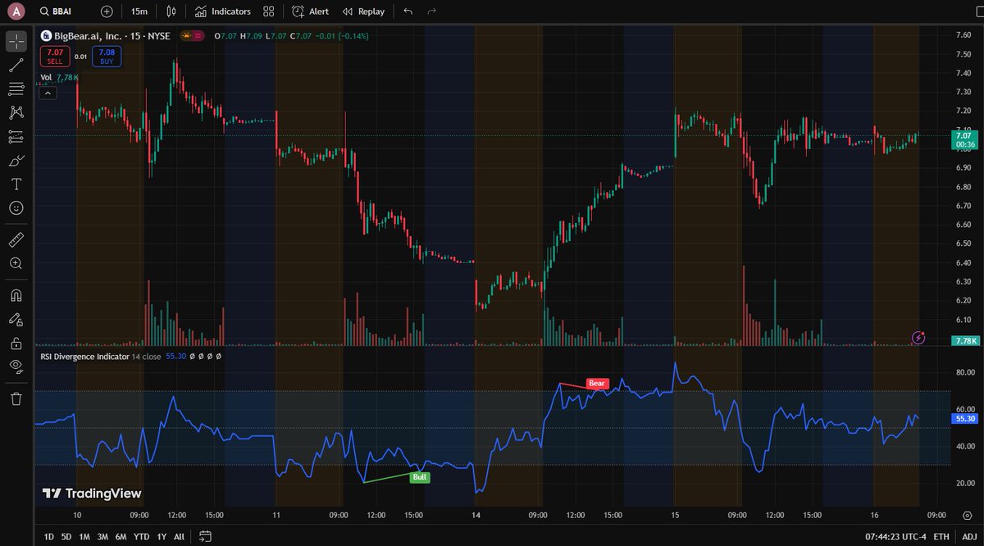Image resolution: width=984 pixels, height=546 pixels.
Task: Open Go to date calendar
Action: (205, 536)
